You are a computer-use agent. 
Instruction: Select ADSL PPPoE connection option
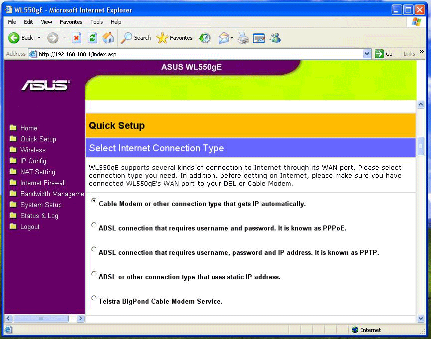click(94, 225)
